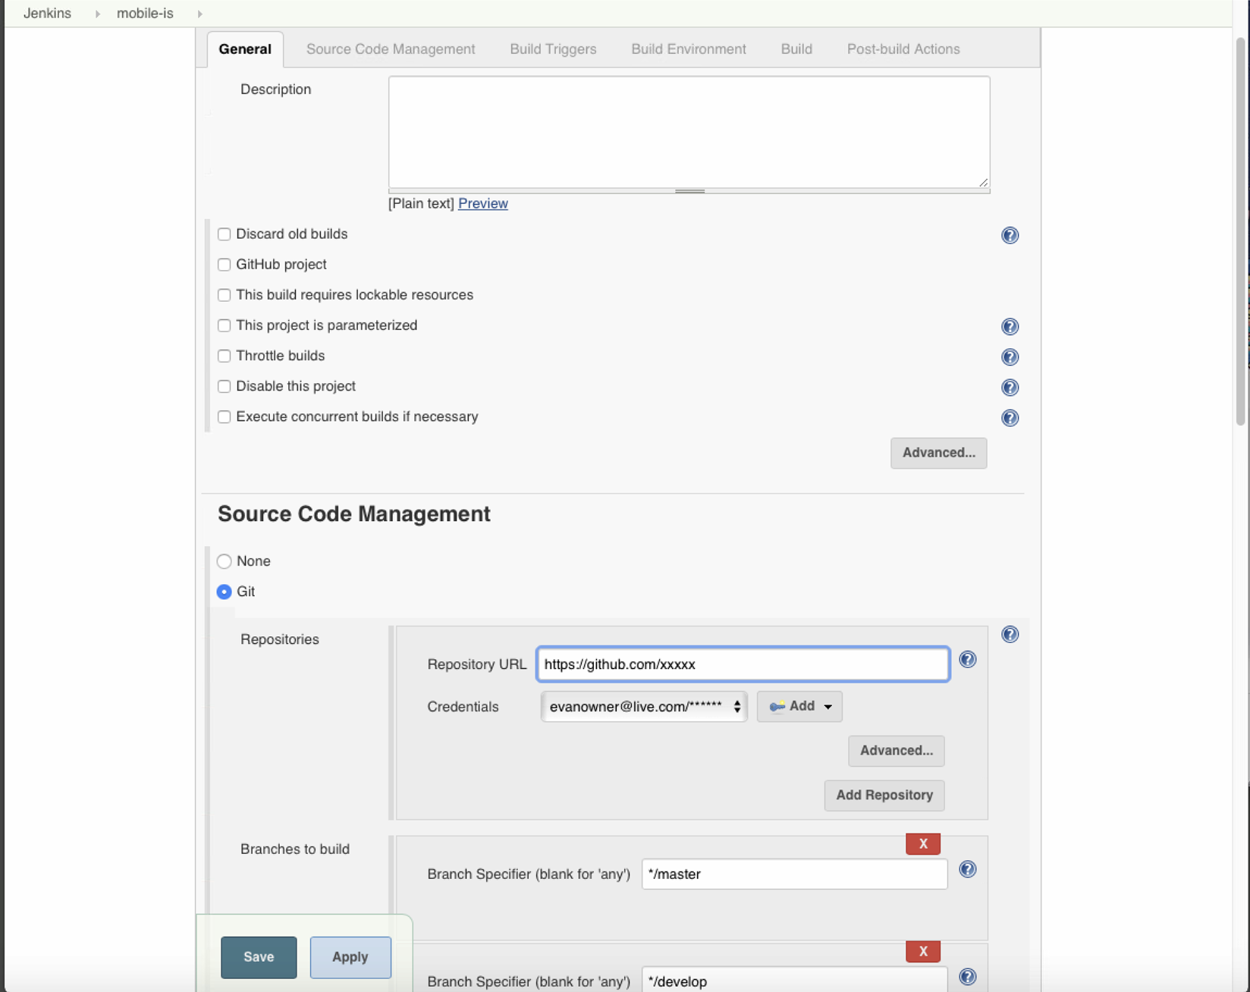The height and width of the screenshot is (992, 1250).
Task: Open help for */master branch specifier
Action: [967, 869]
